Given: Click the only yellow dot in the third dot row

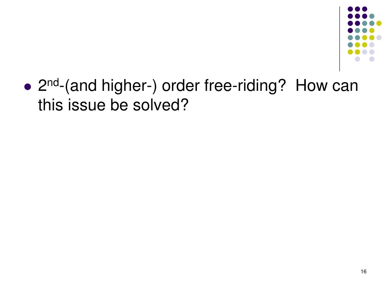Looking at the screenshot, I should point(379,23).
